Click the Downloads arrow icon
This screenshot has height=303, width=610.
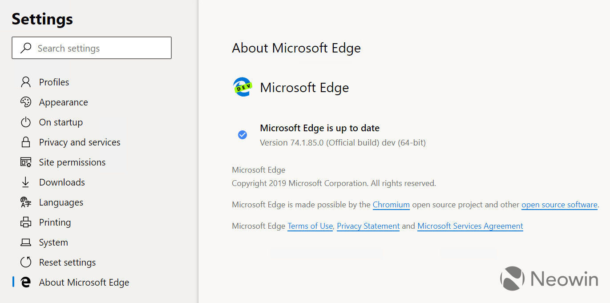pos(26,182)
